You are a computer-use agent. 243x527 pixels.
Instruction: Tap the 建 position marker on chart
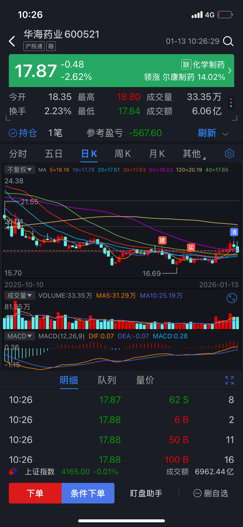pyautogui.click(x=162, y=240)
